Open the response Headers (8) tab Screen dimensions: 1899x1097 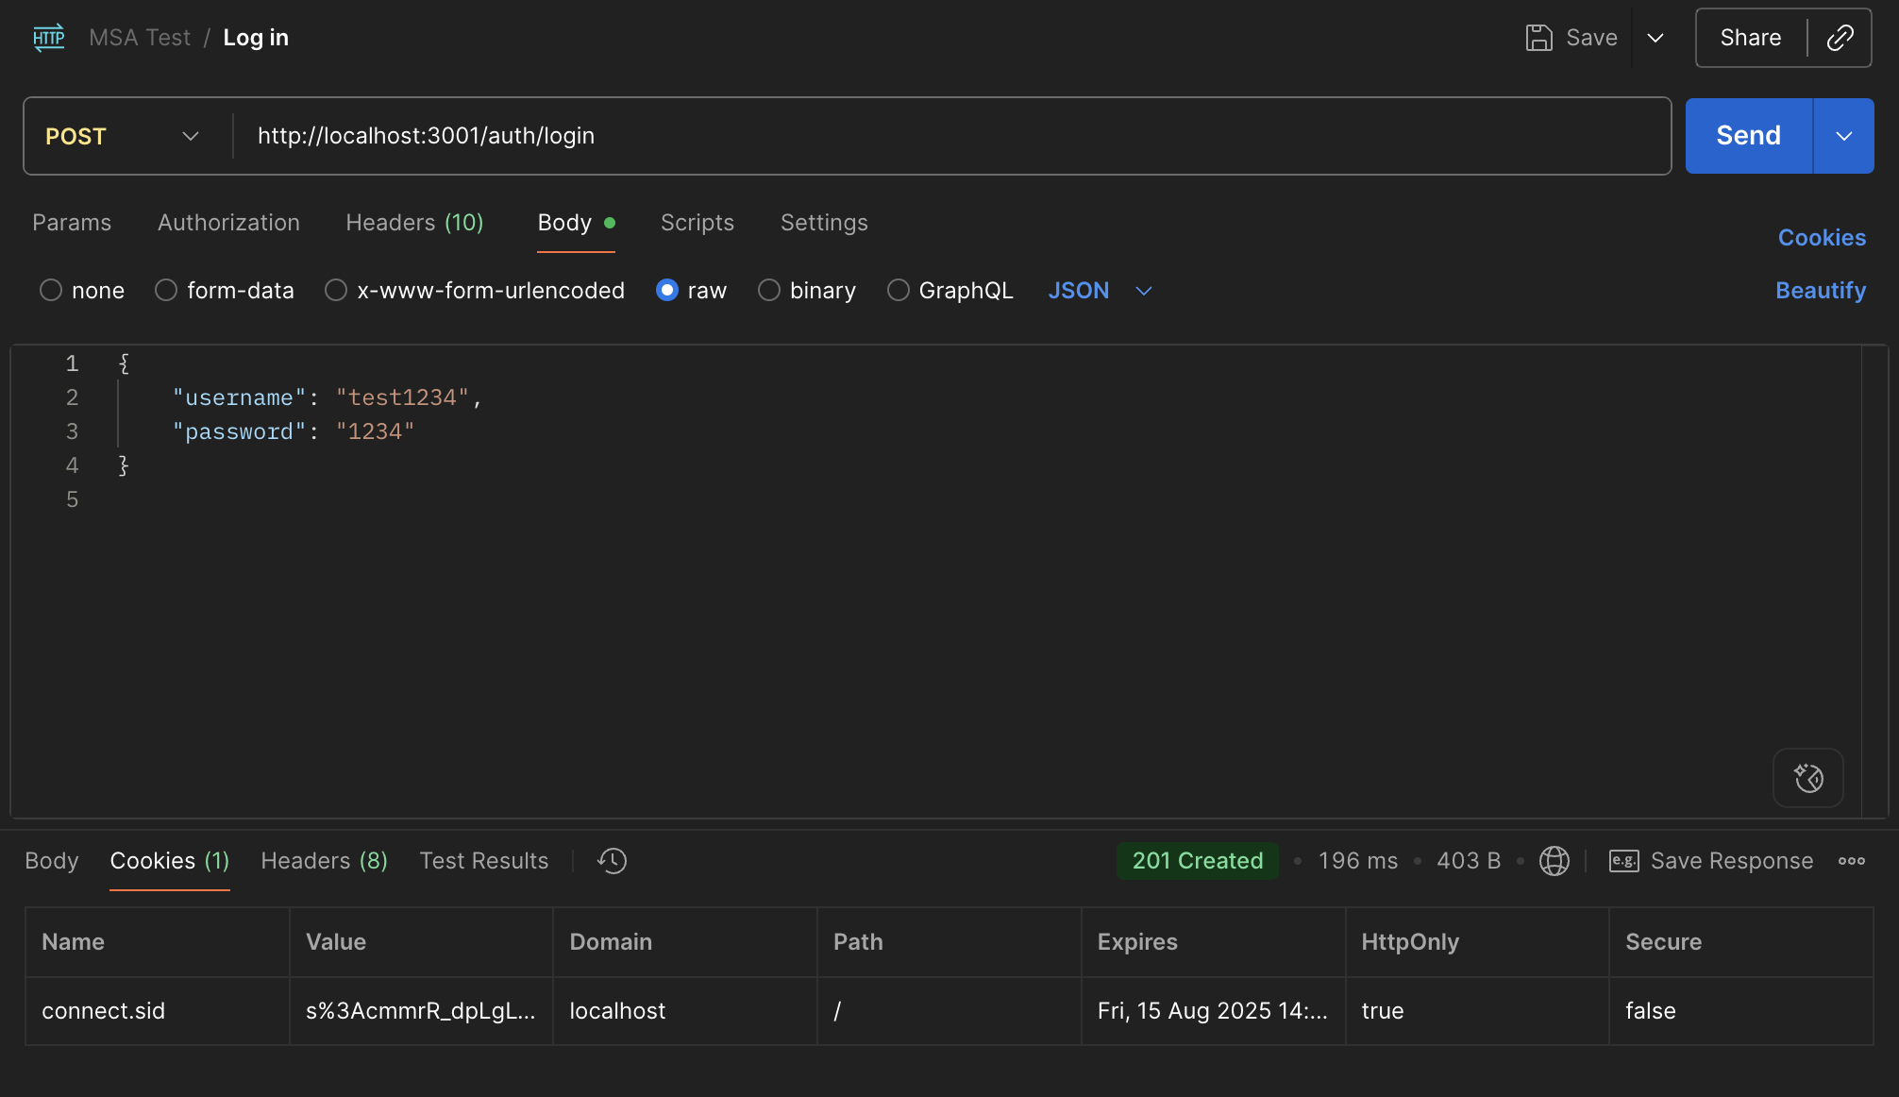point(324,861)
